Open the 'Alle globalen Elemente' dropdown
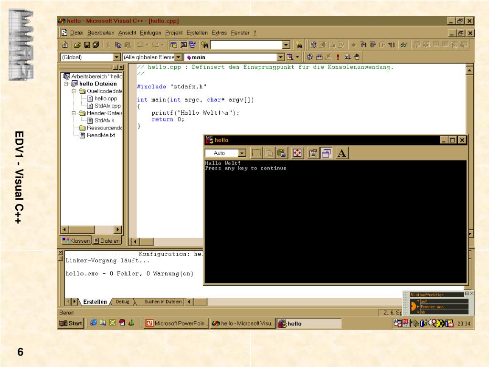 point(179,57)
